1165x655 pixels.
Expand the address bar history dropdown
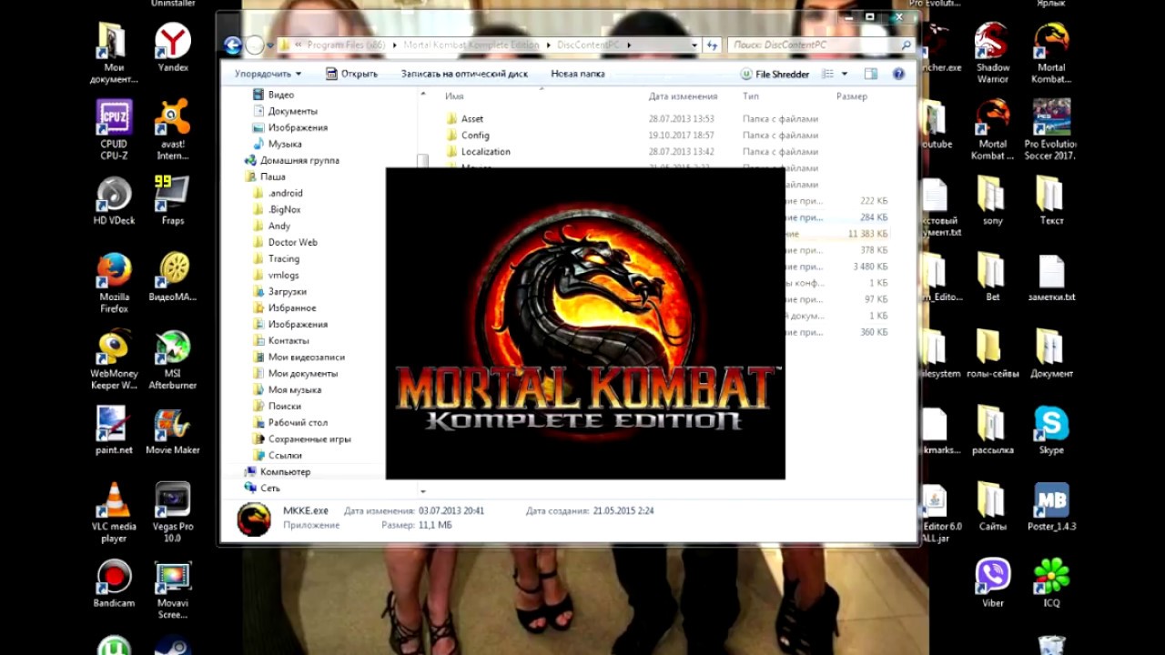point(694,45)
